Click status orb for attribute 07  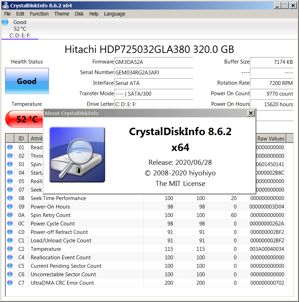click(x=10, y=189)
